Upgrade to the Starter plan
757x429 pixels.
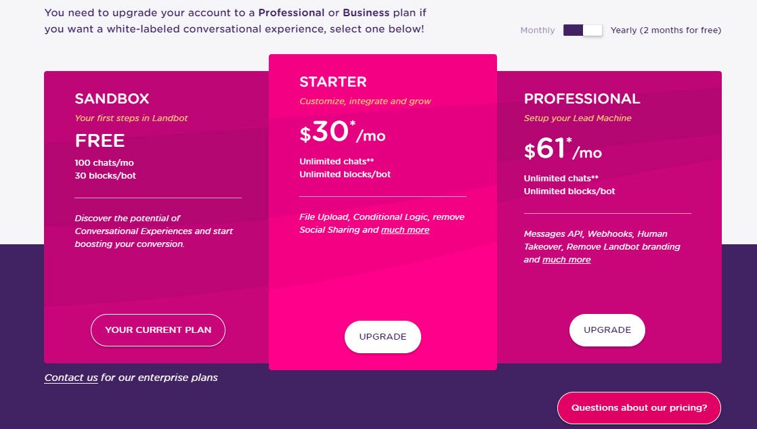(383, 337)
